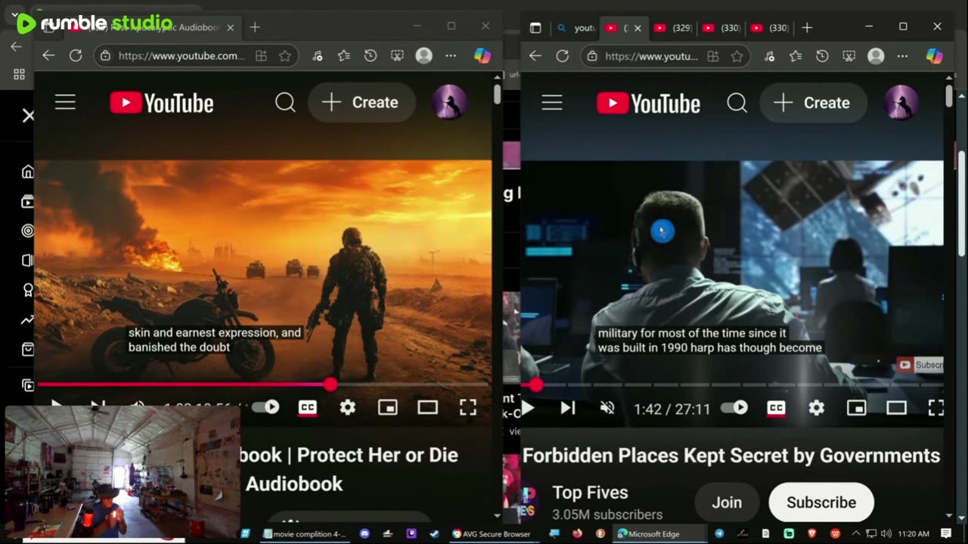Open YouTube search in the left window
The image size is (968, 544).
click(285, 103)
